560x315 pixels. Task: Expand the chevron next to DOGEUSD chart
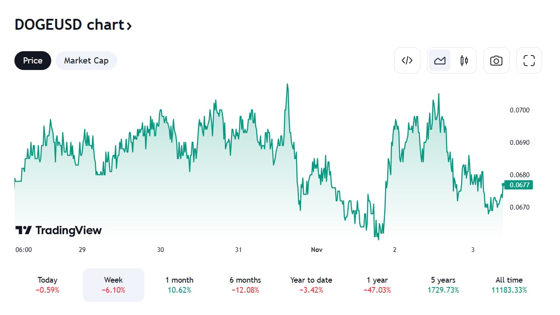[x=129, y=26]
